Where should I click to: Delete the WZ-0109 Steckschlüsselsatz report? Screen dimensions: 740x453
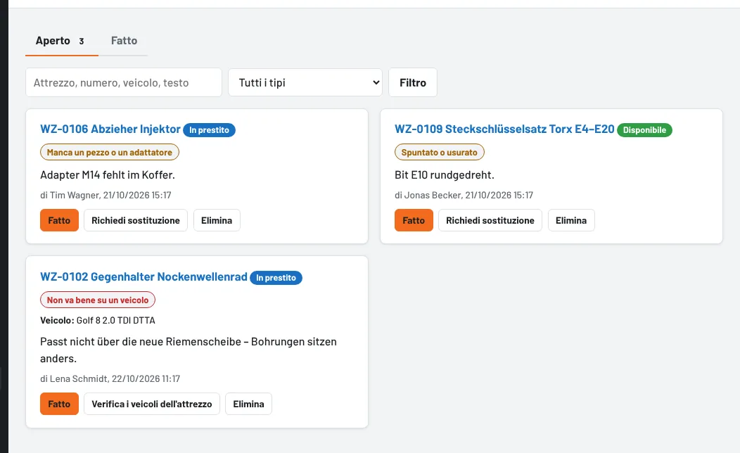pyautogui.click(x=571, y=220)
